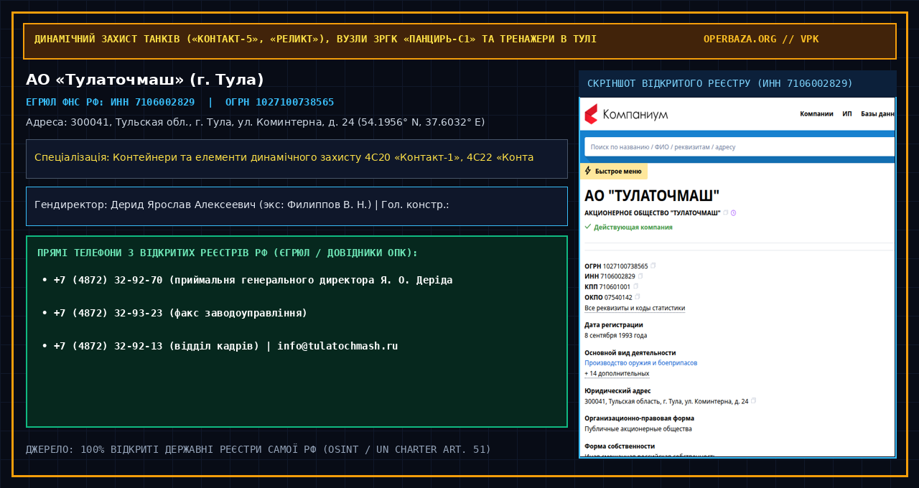Click the ДИНАМІЧНИЙ ЗАХИСТ ТАНКІВ banner title
Image resolution: width=919 pixels, height=488 pixels.
pos(315,39)
